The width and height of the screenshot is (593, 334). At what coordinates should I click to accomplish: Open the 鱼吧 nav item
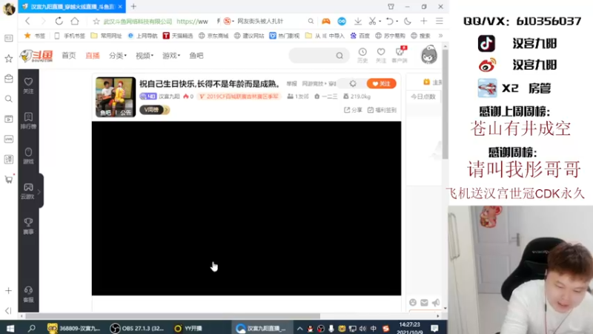pos(196,56)
